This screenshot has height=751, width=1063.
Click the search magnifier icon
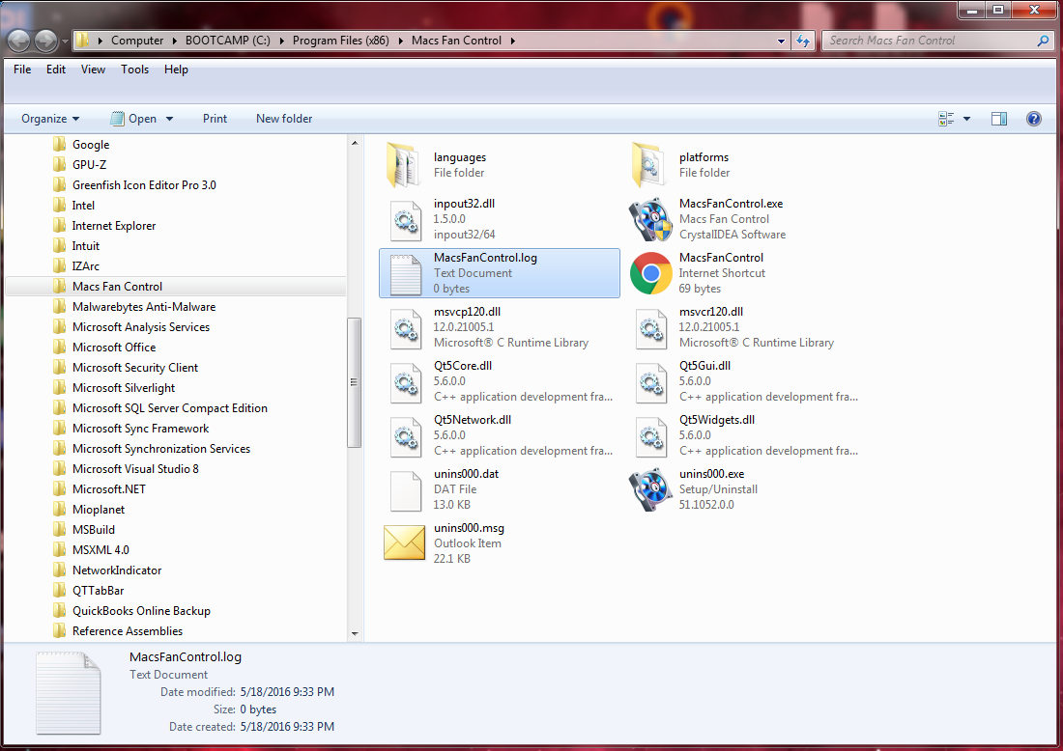tap(1043, 41)
